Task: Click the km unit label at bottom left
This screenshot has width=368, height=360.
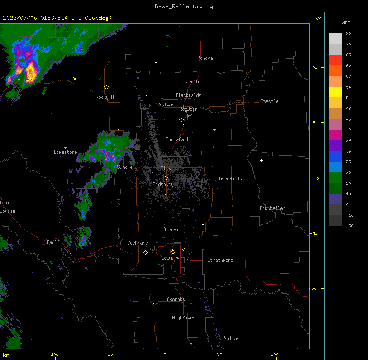Action: tap(6, 355)
